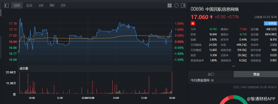Viewport: 278px width, 104px height.
Task: Switch to the 分时 intraday tab
Action: click(17, 5)
